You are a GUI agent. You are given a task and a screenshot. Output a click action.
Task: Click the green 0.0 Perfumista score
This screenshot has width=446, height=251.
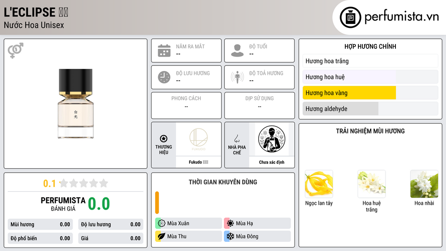(x=99, y=204)
